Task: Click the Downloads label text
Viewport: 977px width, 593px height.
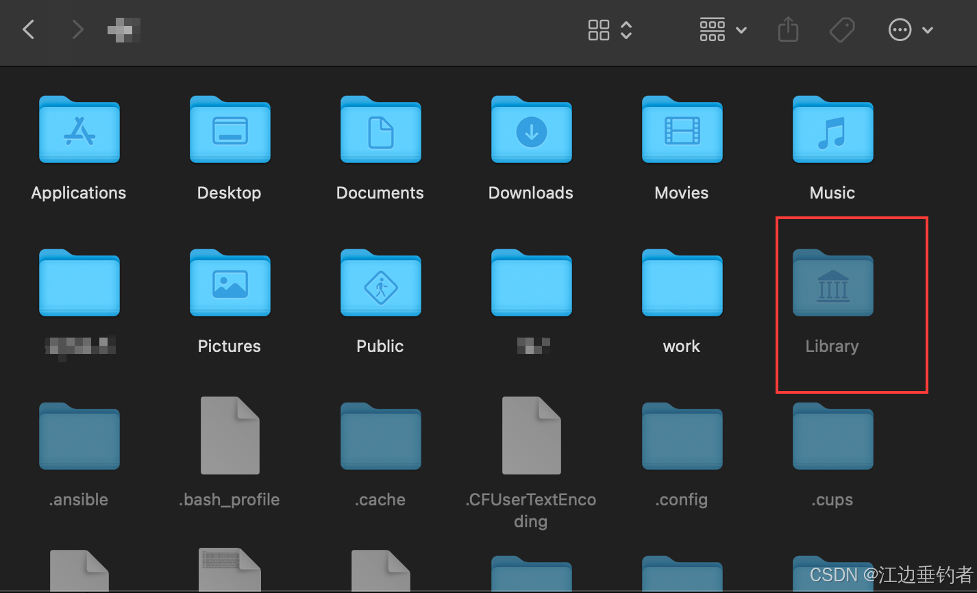Action: coord(531,193)
